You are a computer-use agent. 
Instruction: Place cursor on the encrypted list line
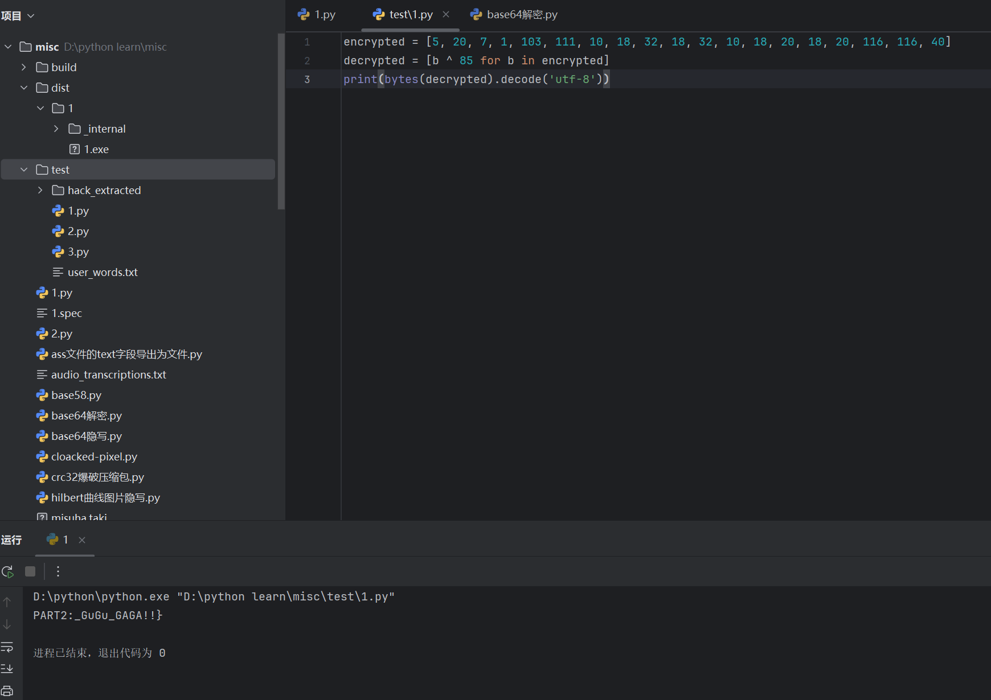point(647,42)
